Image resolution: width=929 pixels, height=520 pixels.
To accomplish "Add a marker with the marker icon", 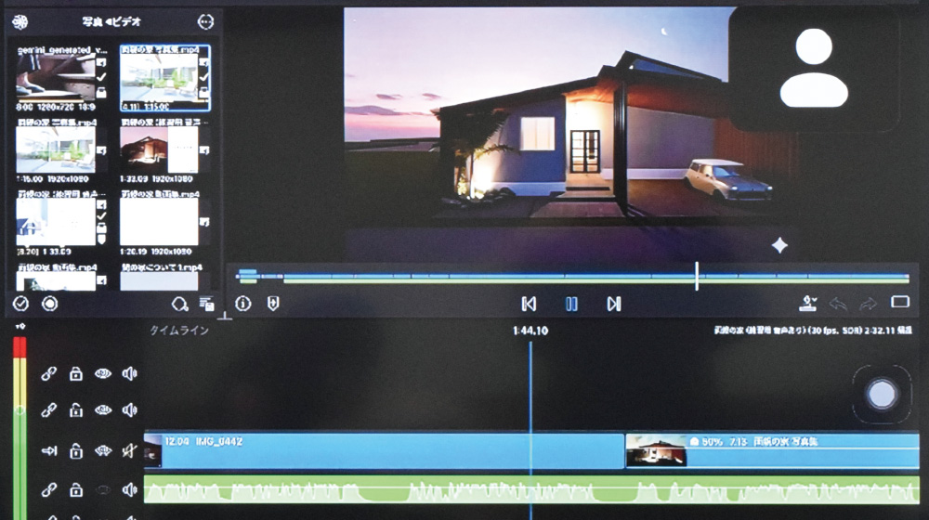I will click(x=273, y=304).
